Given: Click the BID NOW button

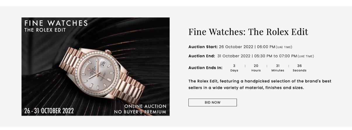Looking at the screenshot, I should pos(212,102).
